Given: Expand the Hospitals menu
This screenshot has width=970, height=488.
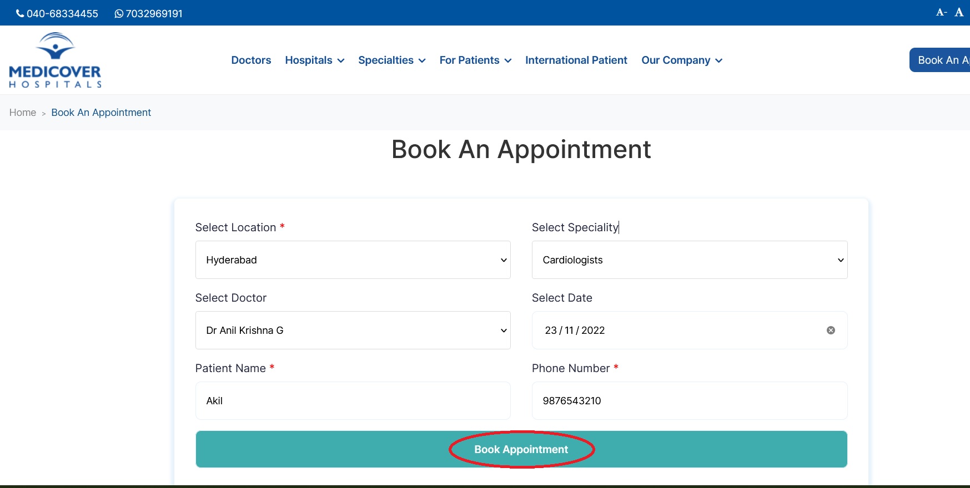Looking at the screenshot, I should pyautogui.click(x=314, y=60).
